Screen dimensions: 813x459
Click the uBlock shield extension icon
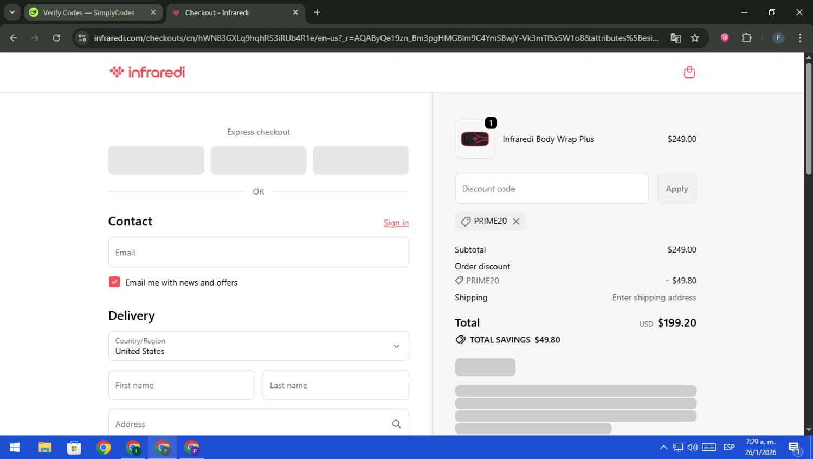coord(725,38)
